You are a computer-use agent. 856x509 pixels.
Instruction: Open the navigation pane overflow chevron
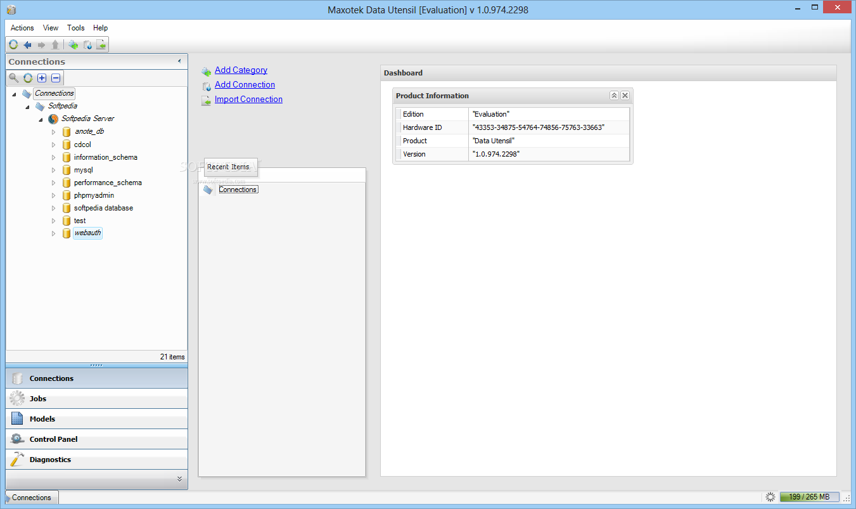pos(179,479)
